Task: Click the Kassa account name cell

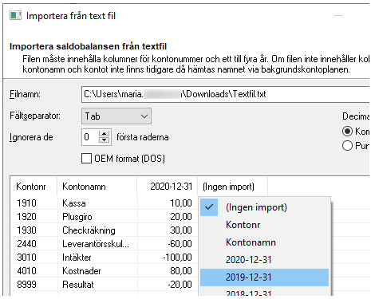Action: [97, 203]
